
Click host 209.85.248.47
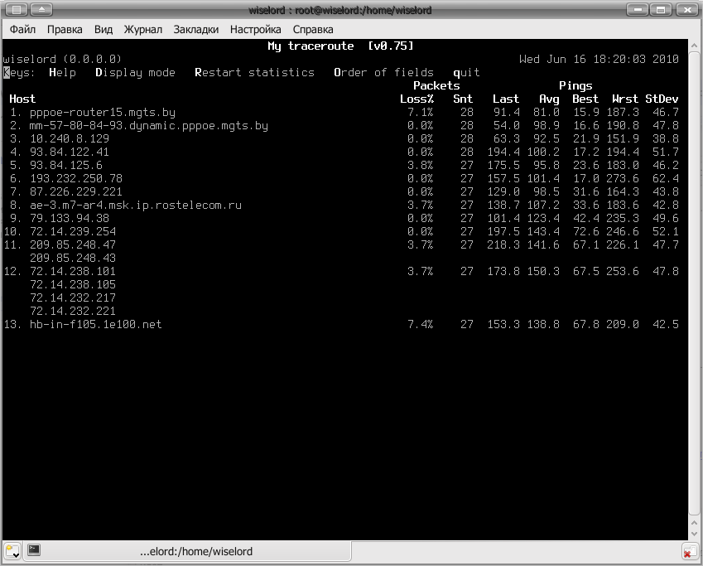[73, 244]
